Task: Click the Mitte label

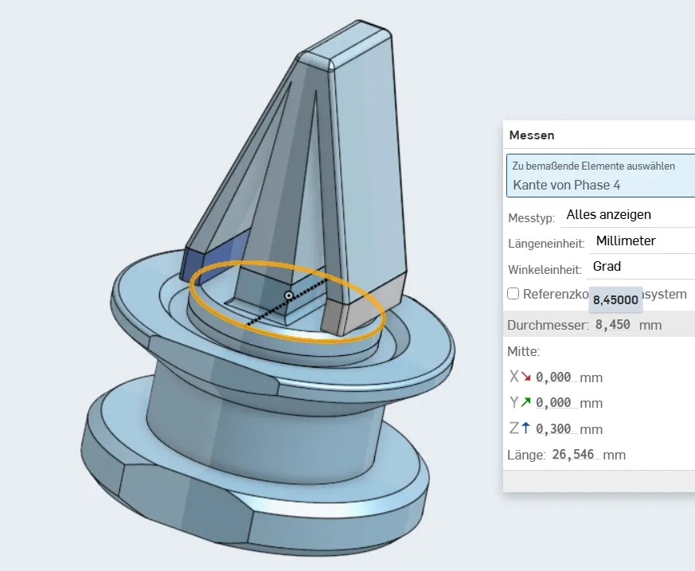Action: [524, 351]
